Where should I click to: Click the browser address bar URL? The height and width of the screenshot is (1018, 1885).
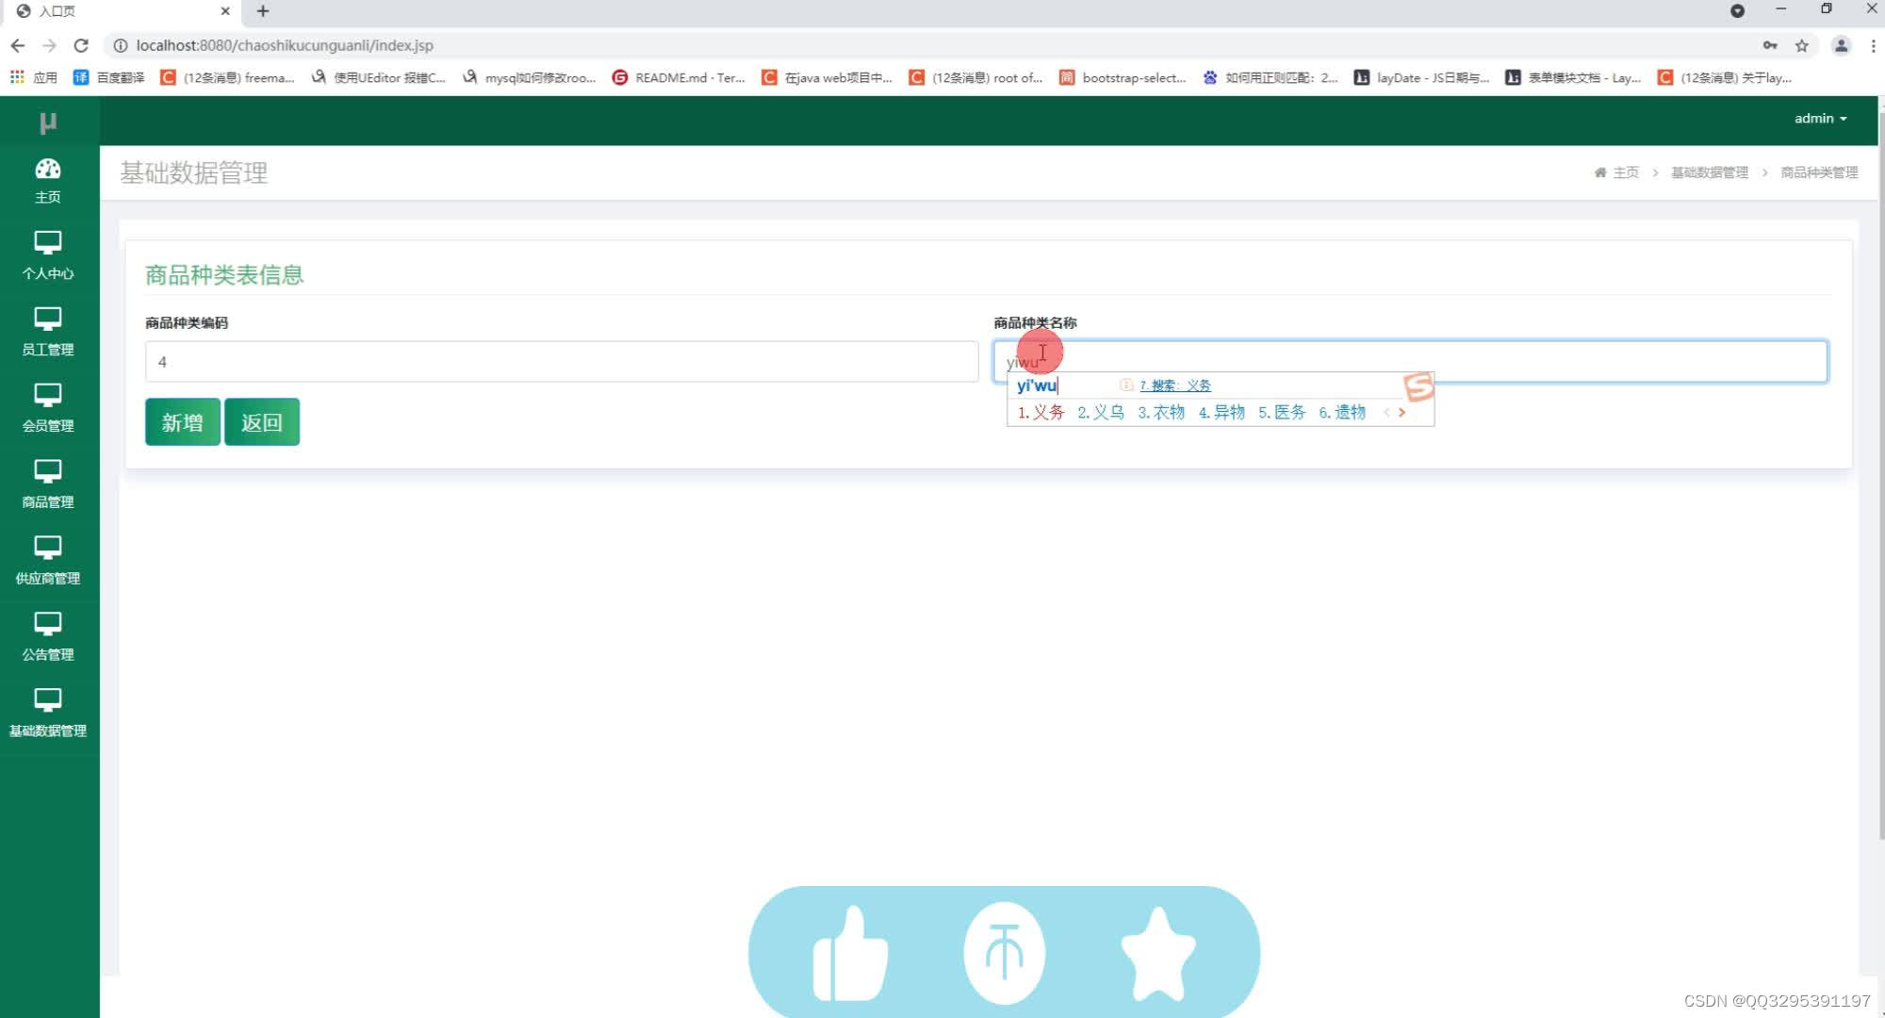tap(285, 45)
